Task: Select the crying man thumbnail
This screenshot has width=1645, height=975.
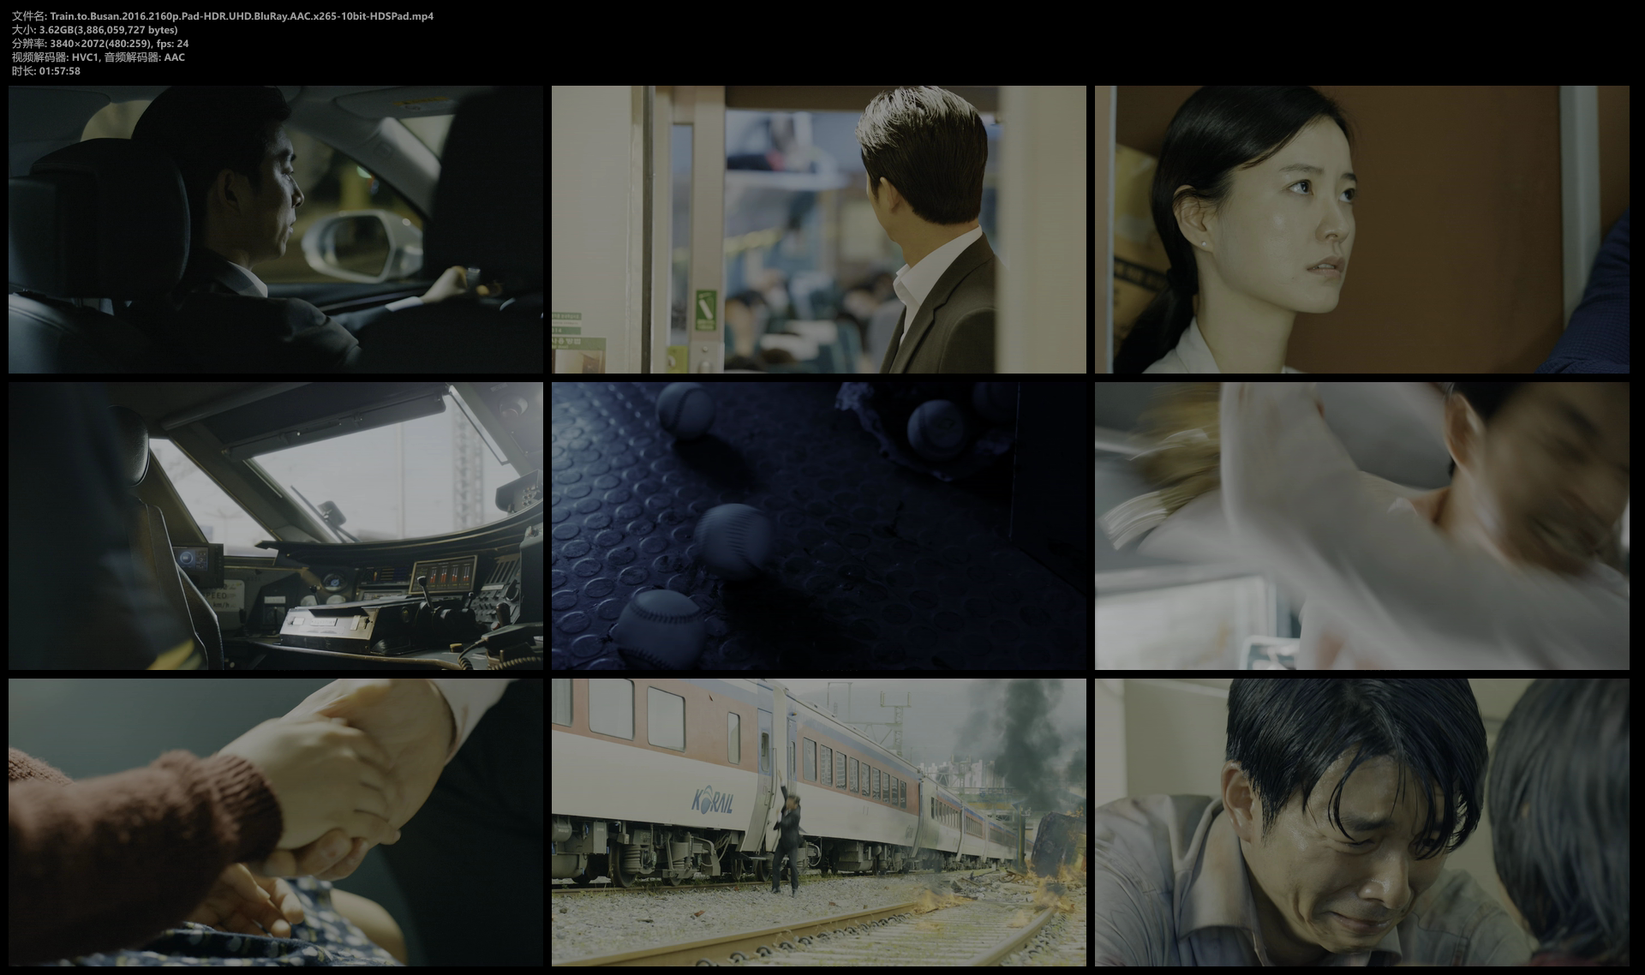Action: 1361,822
